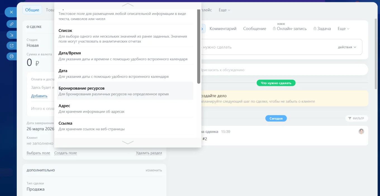Expand the Еще dropdown in timeline tabs
This screenshot has height=196, width=380.
343,29
